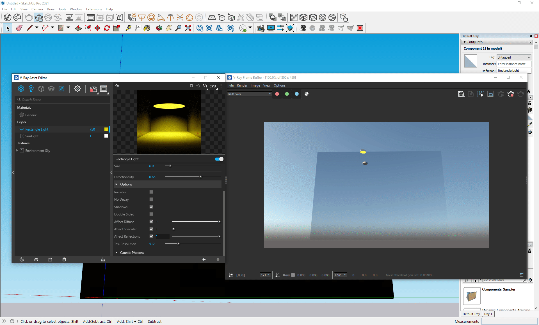The width and height of the screenshot is (539, 325).
Task: Open the View menu in Frame Buffer
Action: [267, 85]
